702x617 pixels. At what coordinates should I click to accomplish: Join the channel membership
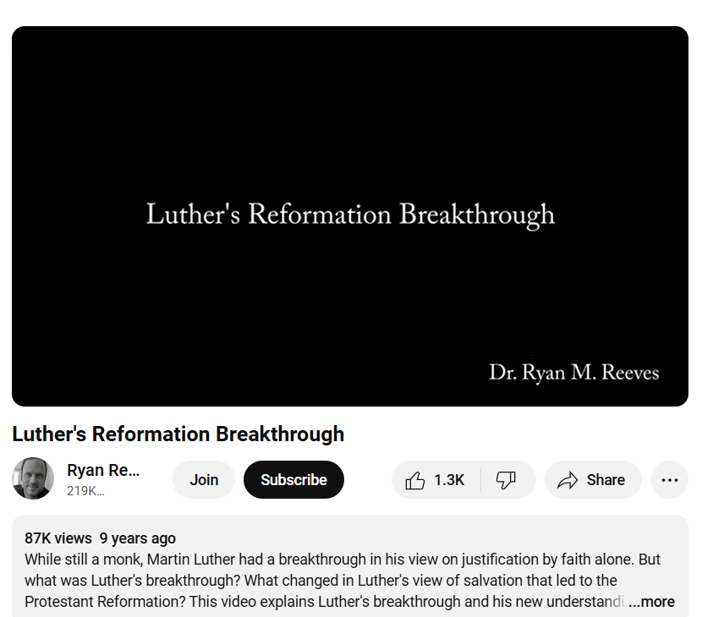point(204,479)
